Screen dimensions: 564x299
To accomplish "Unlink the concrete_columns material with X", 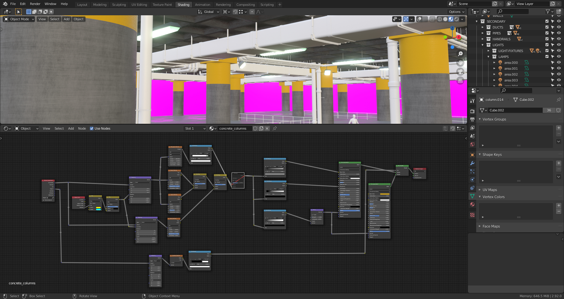I will pyautogui.click(x=267, y=128).
